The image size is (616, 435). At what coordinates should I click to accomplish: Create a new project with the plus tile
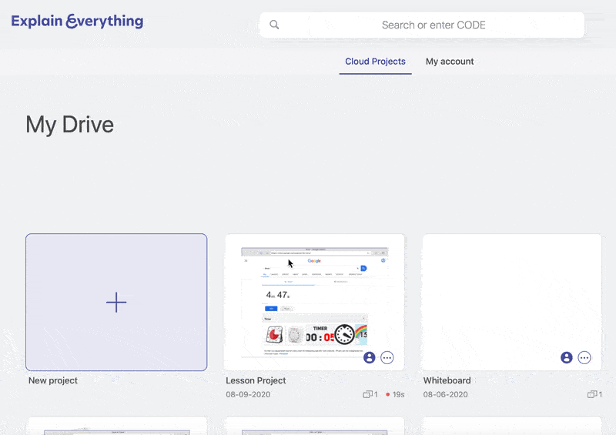[116, 302]
